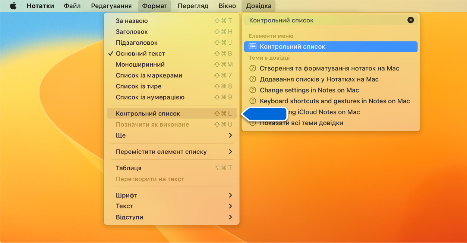Open the Вікно menu
467x243 pixels.
click(x=227, y=6)
